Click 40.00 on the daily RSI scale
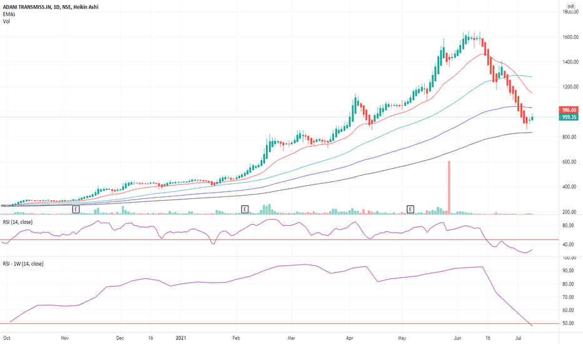The image size is (583, 344). (x=569, y=245)
